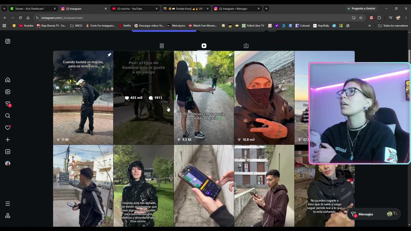View site information icon in address bar

pyautogui.click(x=37, y=18)
